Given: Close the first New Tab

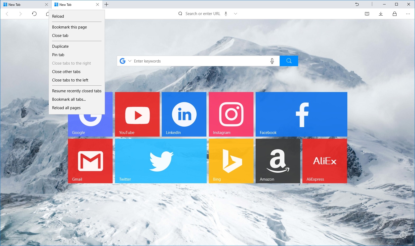Looking at the screenshot, I should point(47,4).
